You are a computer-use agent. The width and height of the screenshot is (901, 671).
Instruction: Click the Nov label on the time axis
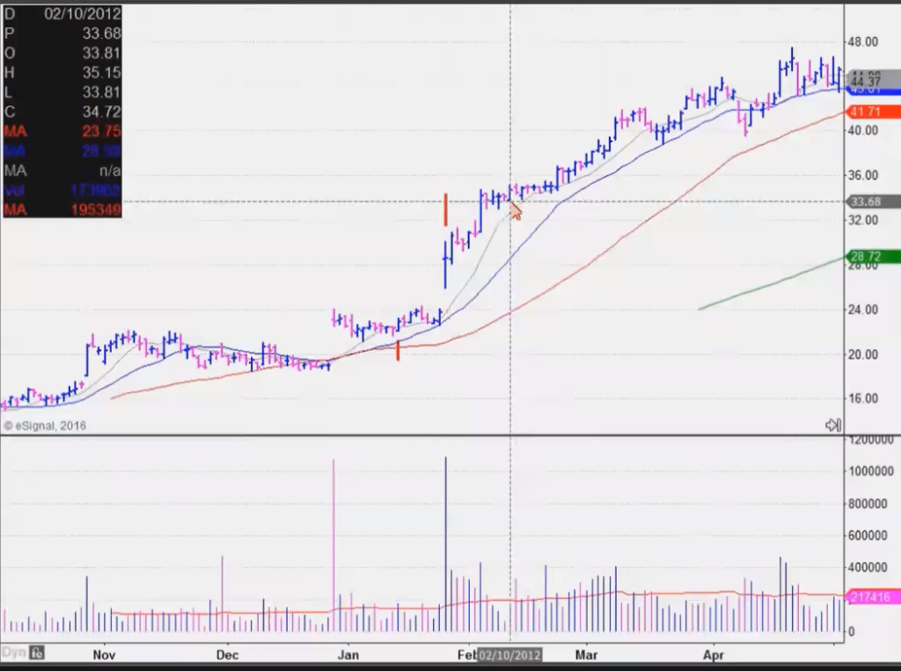point(103,654)
